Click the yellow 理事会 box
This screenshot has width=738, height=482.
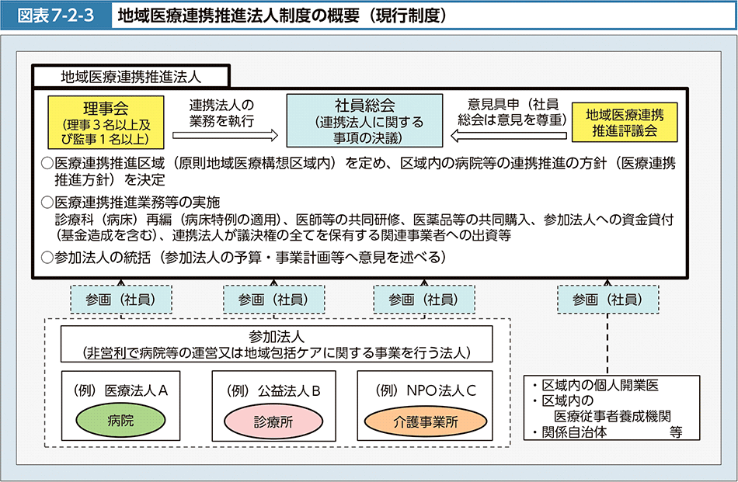tap(106, 122)
